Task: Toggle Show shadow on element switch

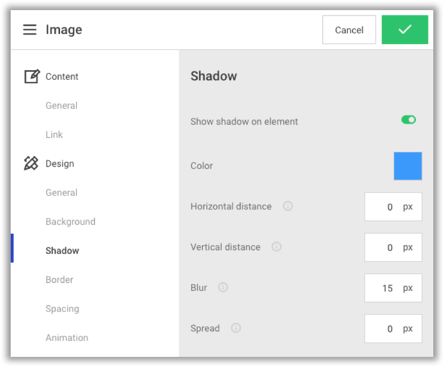Action: click(408, 120)
